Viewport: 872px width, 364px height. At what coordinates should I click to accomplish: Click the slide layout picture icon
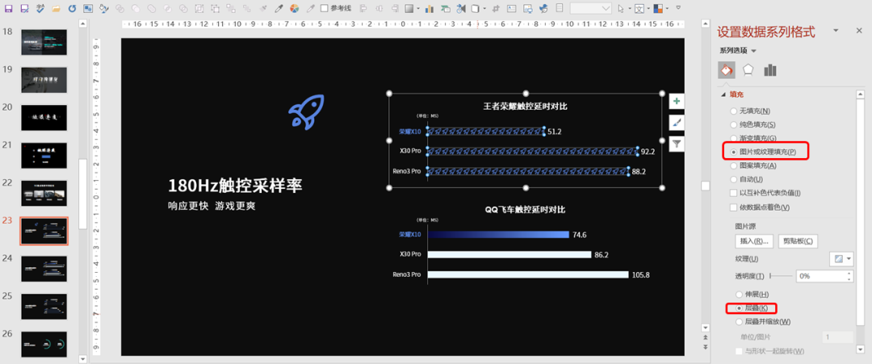coord(88,8)
